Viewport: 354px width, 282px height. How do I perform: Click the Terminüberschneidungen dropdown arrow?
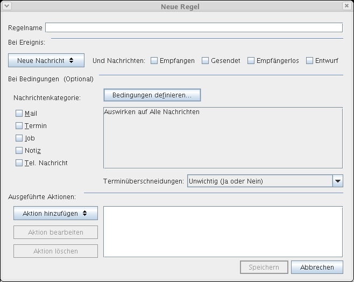coord(338,181)
